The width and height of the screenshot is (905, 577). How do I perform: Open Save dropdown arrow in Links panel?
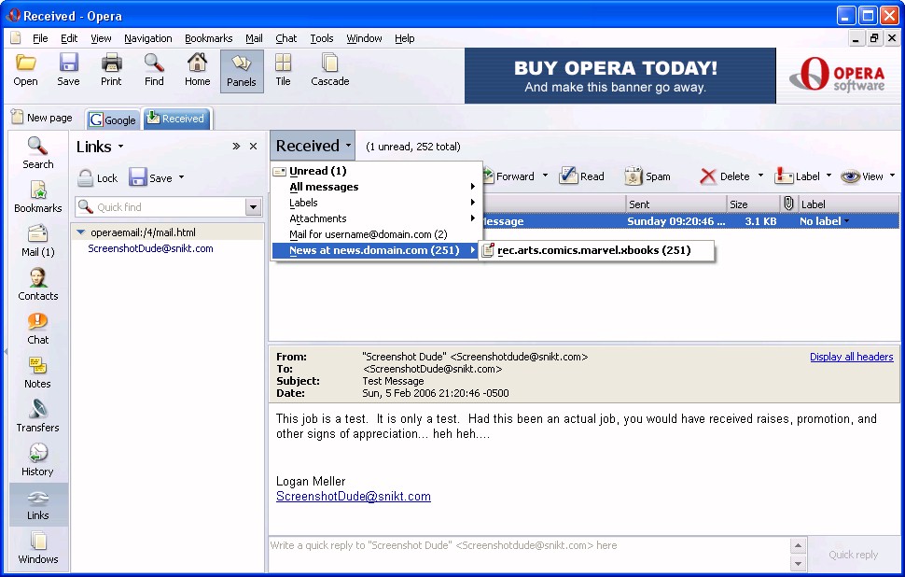coord(181,177)
